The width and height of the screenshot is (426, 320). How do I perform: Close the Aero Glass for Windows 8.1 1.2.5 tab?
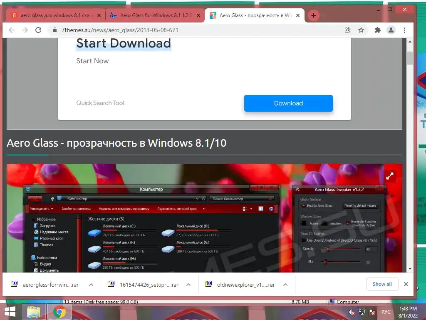tap(198, 15)
